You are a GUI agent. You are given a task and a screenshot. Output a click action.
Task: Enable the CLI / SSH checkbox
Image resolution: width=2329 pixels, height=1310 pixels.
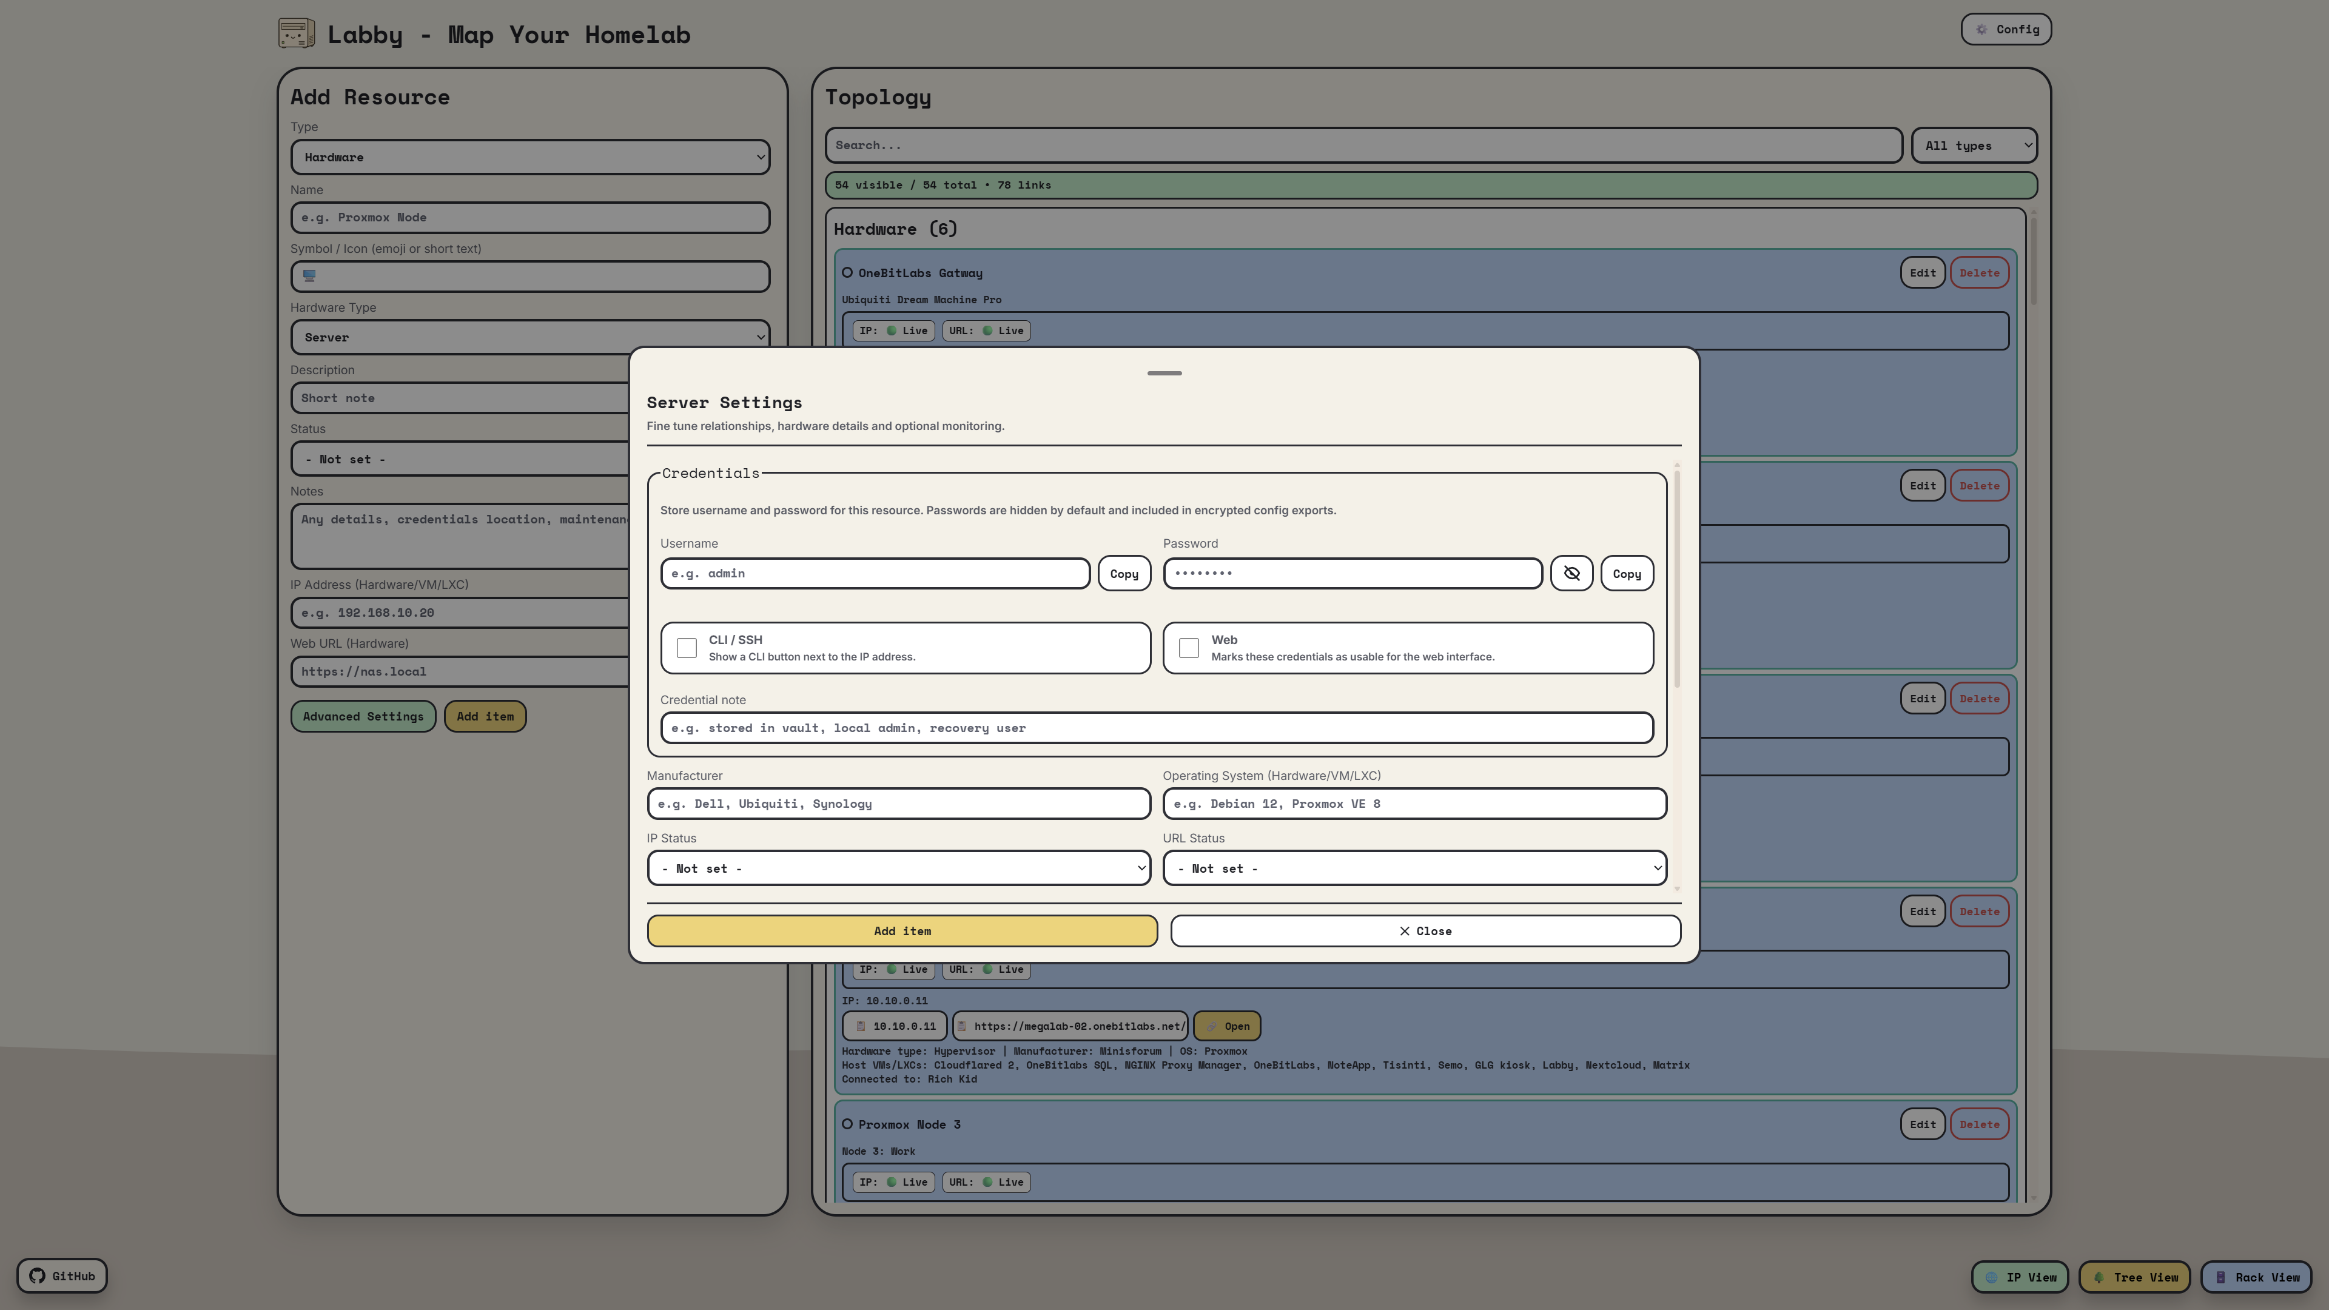click(687, 647)
